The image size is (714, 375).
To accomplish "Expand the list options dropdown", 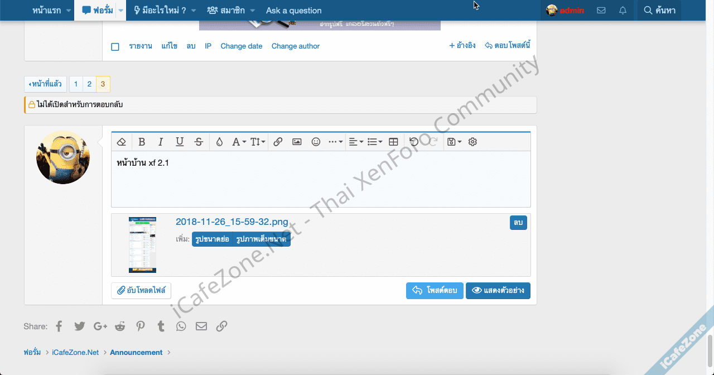I will pyautogui.click(x=375, y=142).
